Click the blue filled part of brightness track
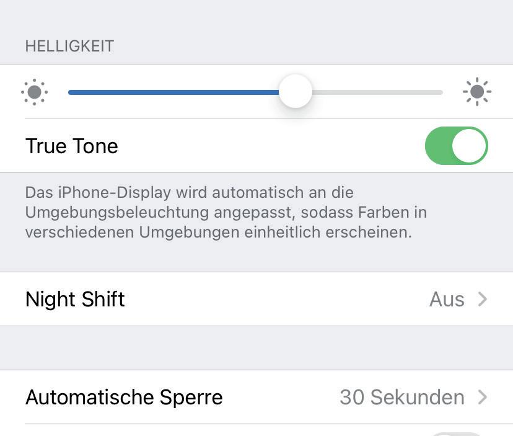 (x=173, y=92)
